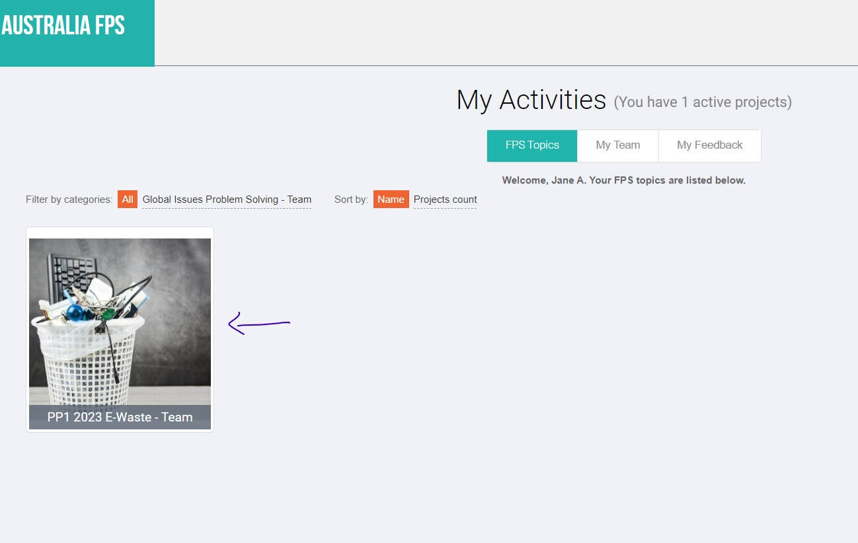Open the My Feedback tab
The image size is (858, 543).
pyautogui.click(x=709, y=145)
